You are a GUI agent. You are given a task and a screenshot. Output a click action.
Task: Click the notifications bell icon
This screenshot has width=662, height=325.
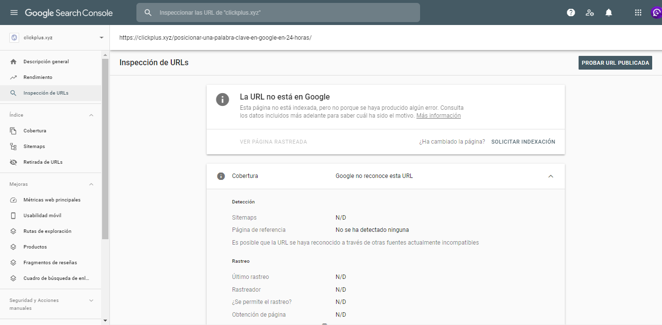[x=609, y=12]
